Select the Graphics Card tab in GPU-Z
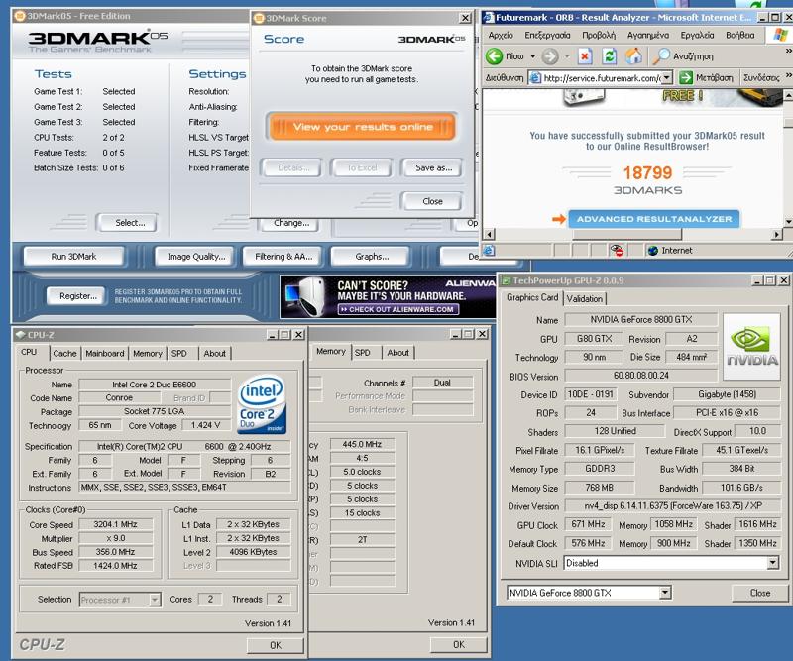The width and height of the screenshot is (793, 661). click(532, 297)
